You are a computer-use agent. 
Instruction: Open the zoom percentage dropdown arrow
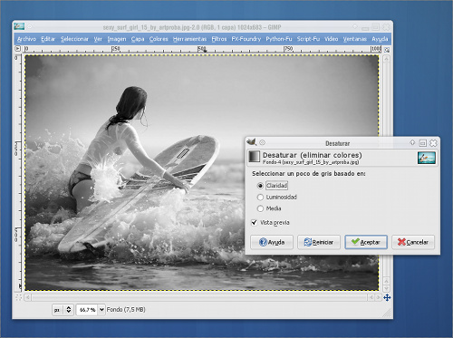101,310
